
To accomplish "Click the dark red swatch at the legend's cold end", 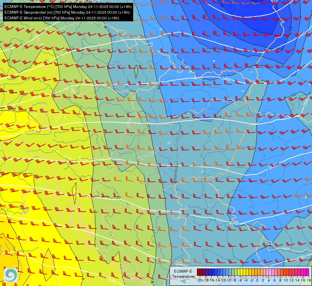I will pyautogui.click(x=199, y=272).
